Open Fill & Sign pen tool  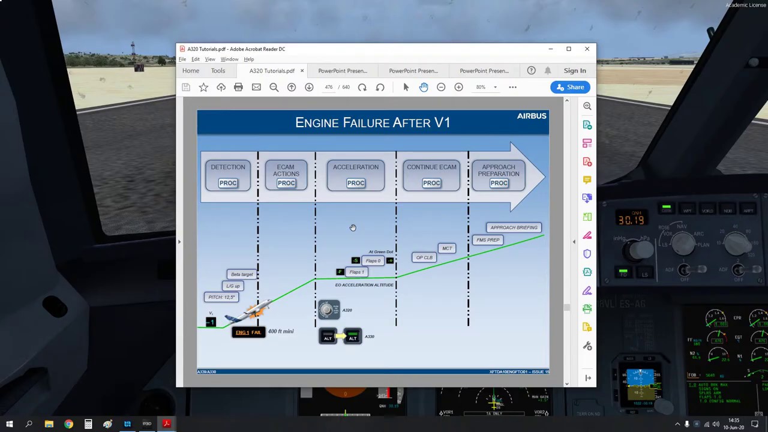587,291
